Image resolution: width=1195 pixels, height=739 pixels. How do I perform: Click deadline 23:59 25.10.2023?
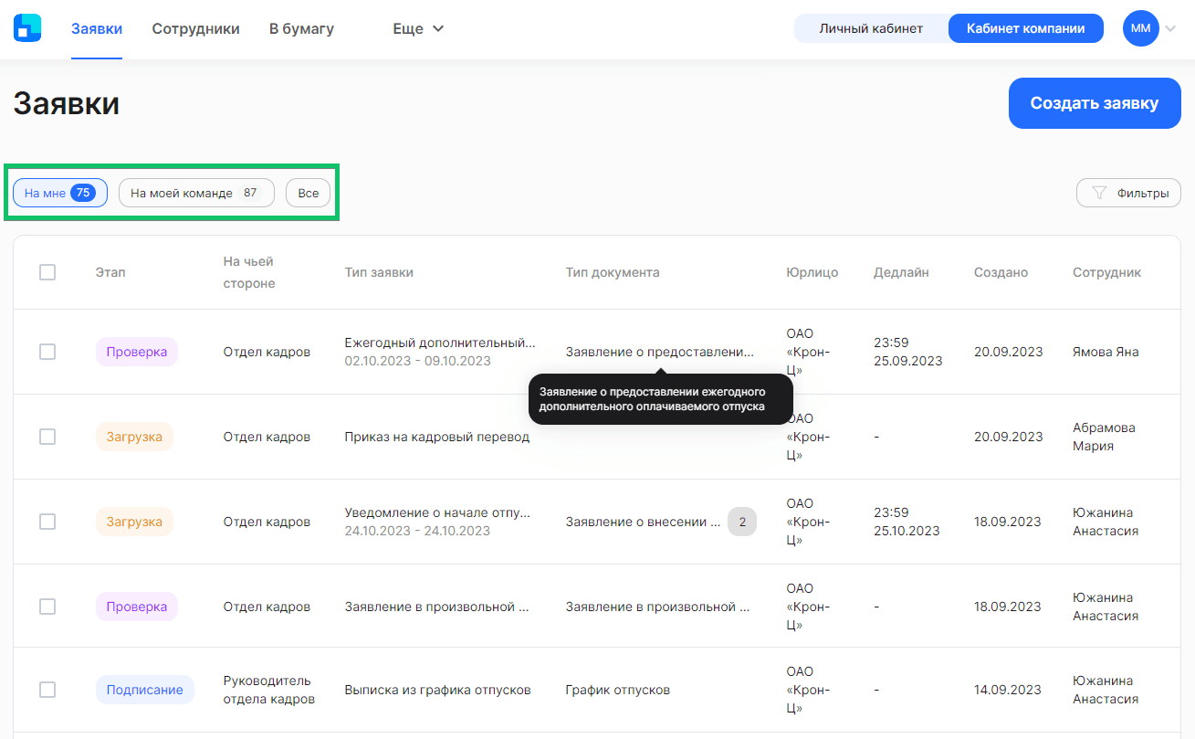(x=907, y=522)
